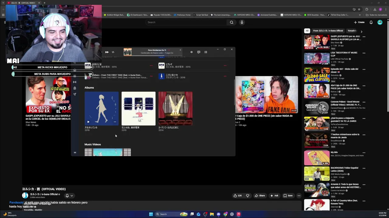The image size is (389, 218).
Task: Open the songs note icon in music sidebar
Action: (75, 94)
